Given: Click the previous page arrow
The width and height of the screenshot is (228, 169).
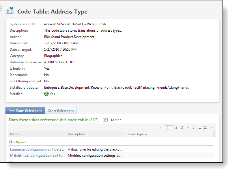Looking at the screenshot, I should pyautogui.click(x=161, y=128).
